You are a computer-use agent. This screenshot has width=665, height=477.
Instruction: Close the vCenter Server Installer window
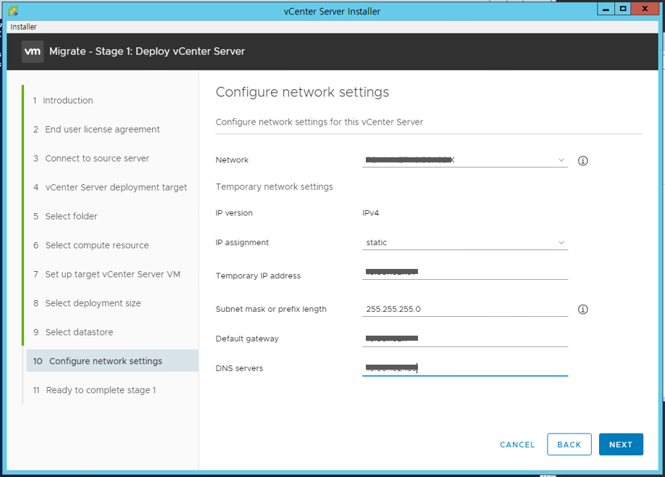click(645, 9)
